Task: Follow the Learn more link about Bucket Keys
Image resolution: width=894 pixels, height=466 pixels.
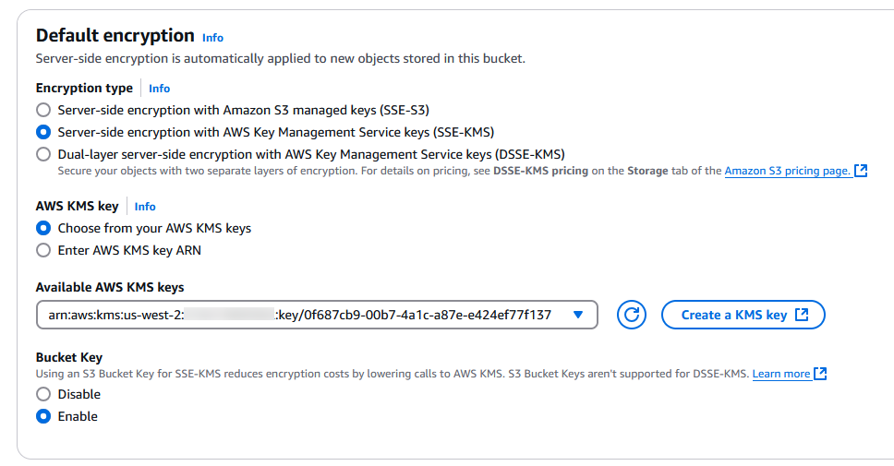Action: (780, 374)
